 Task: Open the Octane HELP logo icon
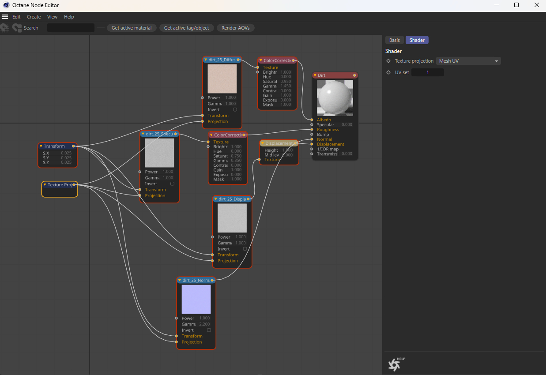396,364
